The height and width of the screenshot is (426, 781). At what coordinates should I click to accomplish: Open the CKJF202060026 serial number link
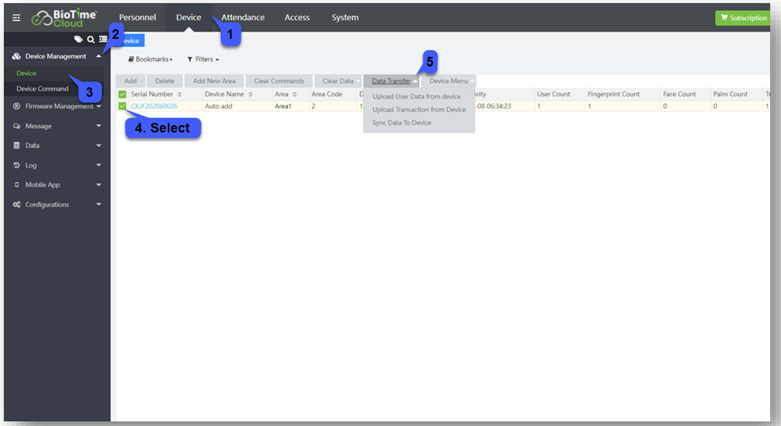coord(154,106)
